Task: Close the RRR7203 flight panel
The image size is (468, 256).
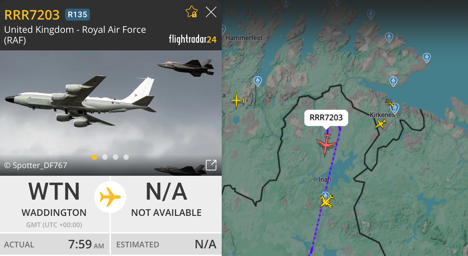Action: pos(211,12)
